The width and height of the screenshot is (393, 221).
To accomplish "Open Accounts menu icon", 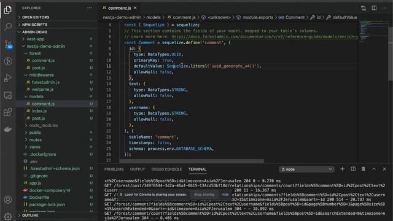I will [x=8, y=200].
